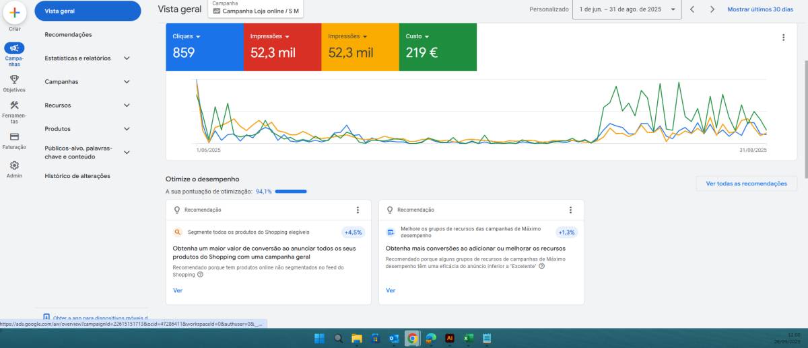Click optimization score progress bar
Image resolution: width=808 pixels, height=348 pixels.
[x=291, y=191]
